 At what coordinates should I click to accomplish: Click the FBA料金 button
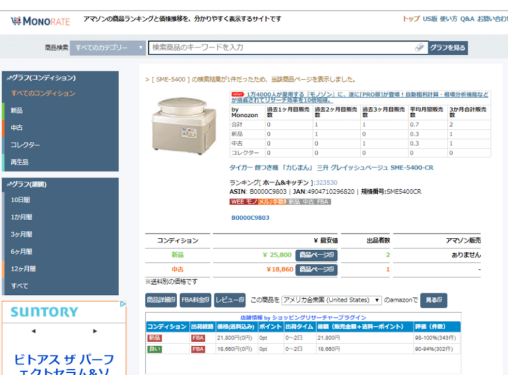195,300
